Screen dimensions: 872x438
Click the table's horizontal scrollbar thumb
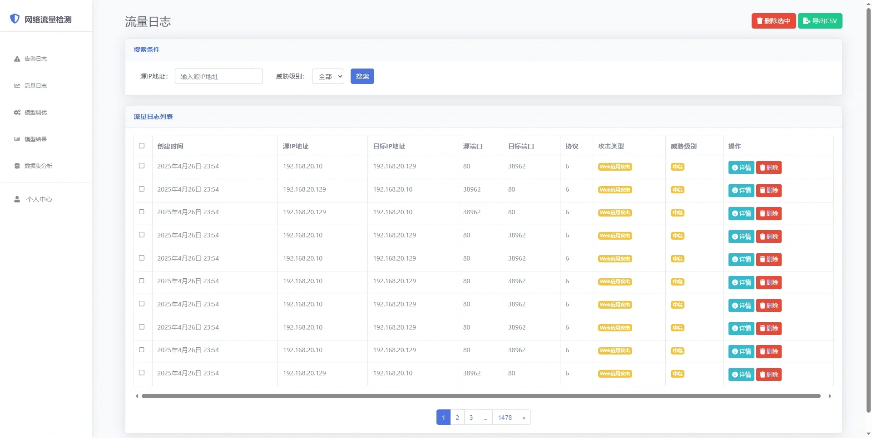(x=481, y=396)
